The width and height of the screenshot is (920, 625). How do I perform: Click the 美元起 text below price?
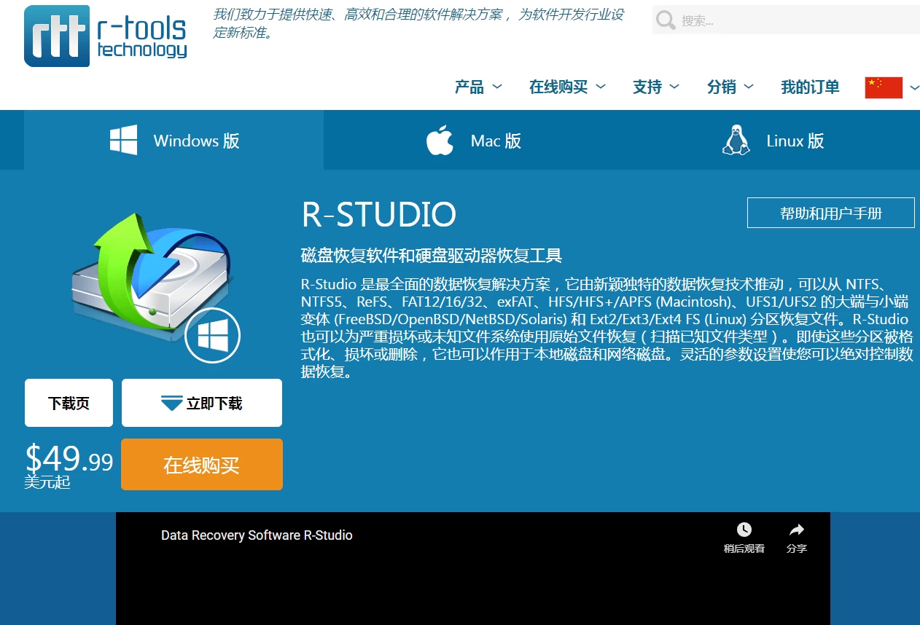(47, 482)
